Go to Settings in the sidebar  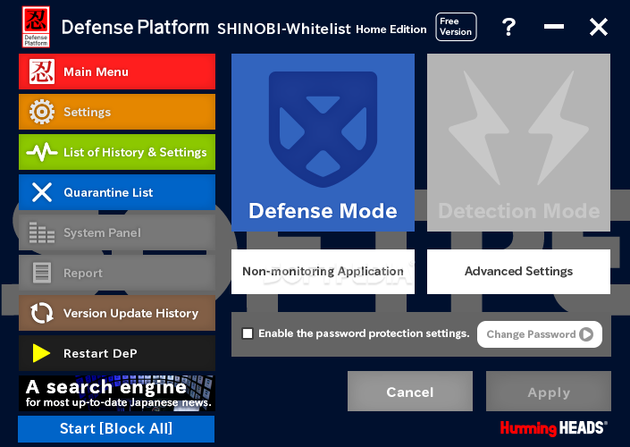click(x=117, y=112)
